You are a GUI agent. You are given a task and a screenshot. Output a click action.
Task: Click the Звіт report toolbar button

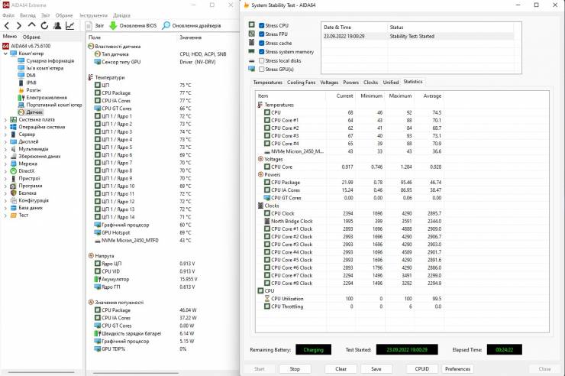coord(95,25)
